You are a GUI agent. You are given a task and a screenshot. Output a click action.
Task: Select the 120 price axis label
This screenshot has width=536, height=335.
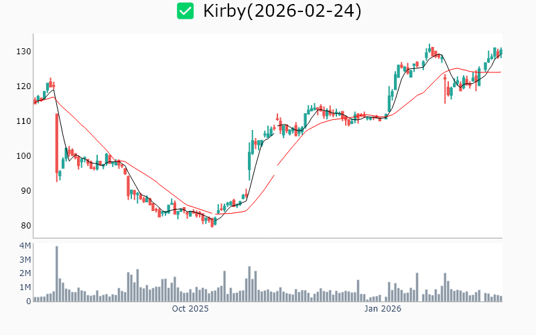coord(24,86)
